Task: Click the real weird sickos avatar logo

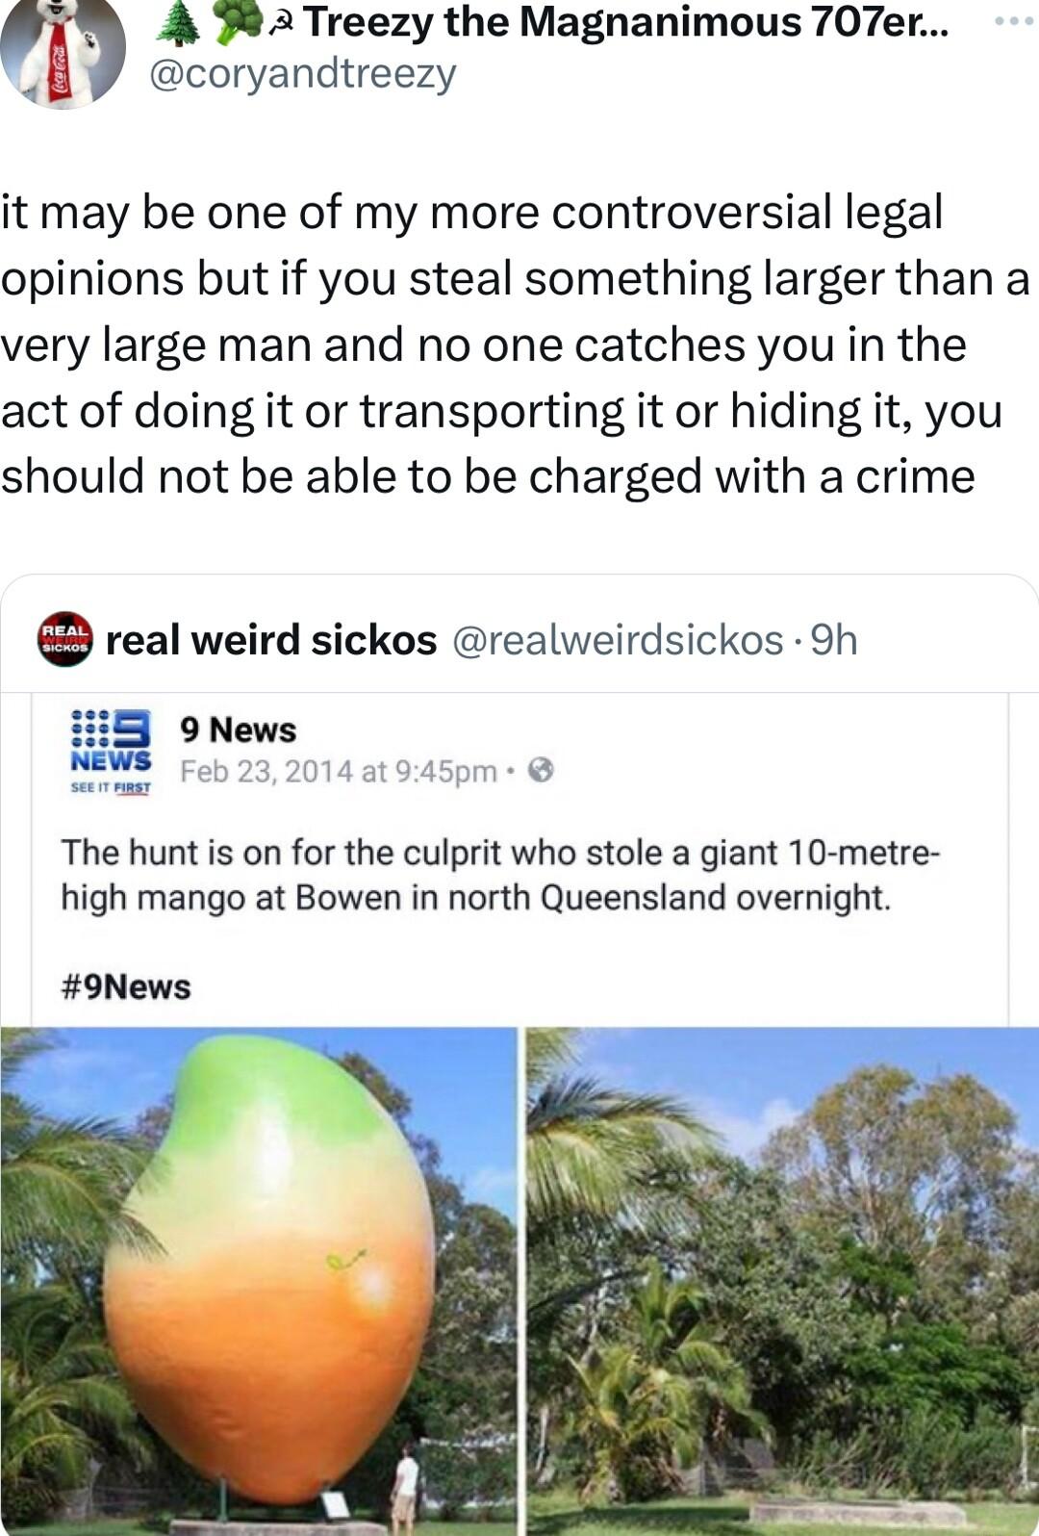Action: pos(64,639)
